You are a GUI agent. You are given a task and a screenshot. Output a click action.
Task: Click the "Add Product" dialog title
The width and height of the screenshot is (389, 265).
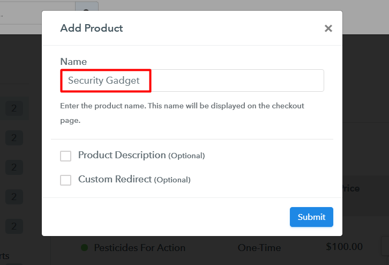pos(92,28)
